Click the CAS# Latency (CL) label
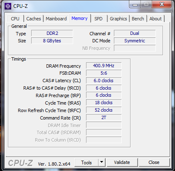This screenshot has height=171, width=175. point(62,81)
